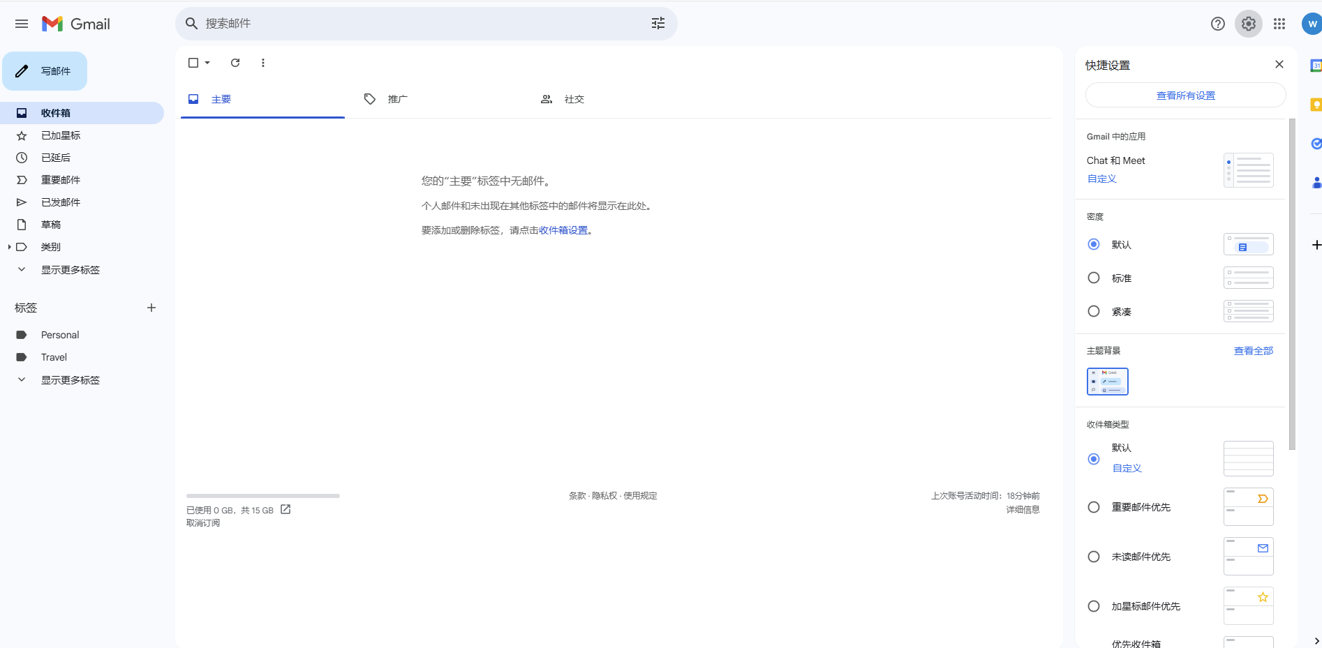Open the Help icon
Image resolution: width=1322 pixels, height=648 pixels.
(1217, 23)
